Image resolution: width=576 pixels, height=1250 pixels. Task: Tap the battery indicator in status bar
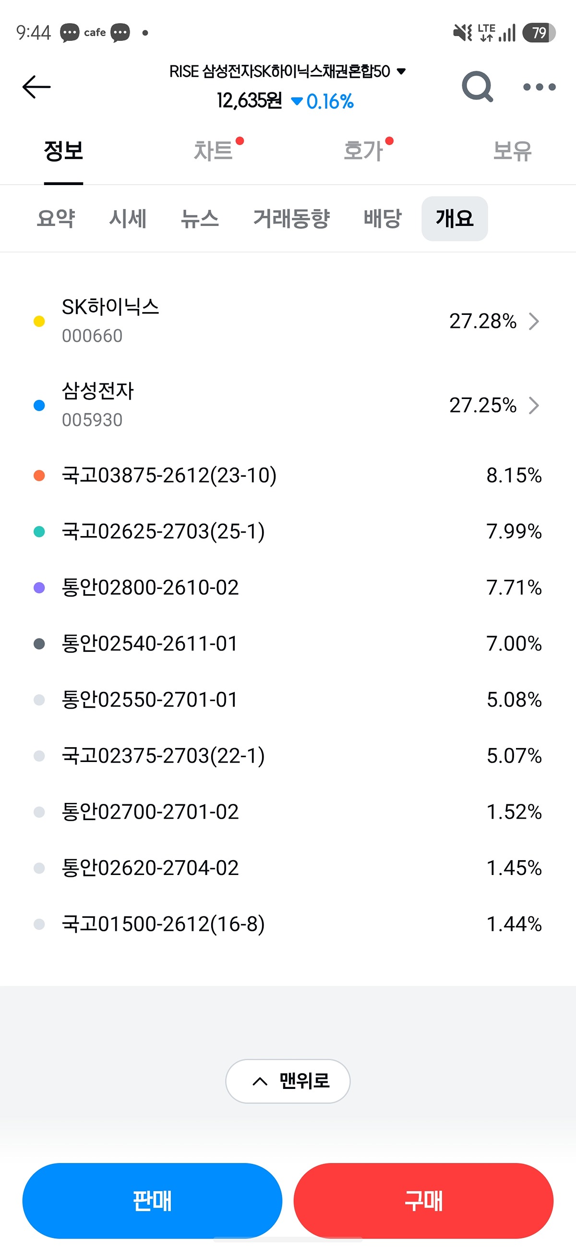[x=539, y=33]
